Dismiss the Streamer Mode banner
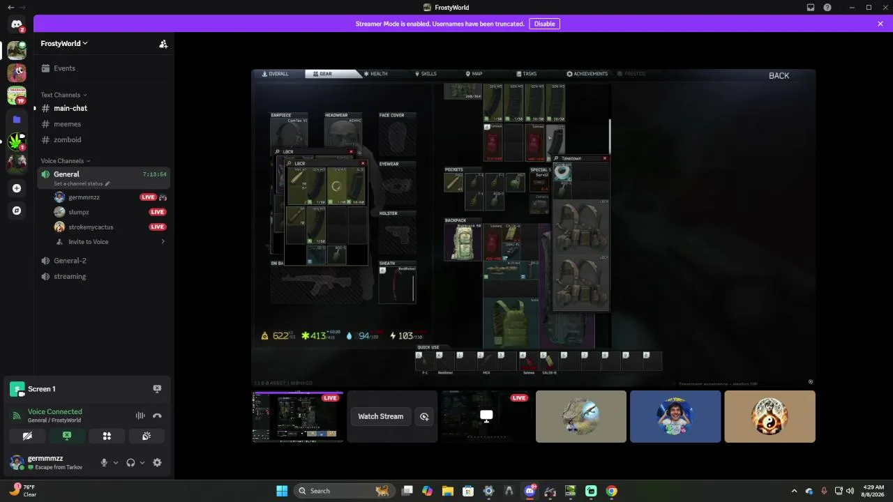 tap(880, 24)
